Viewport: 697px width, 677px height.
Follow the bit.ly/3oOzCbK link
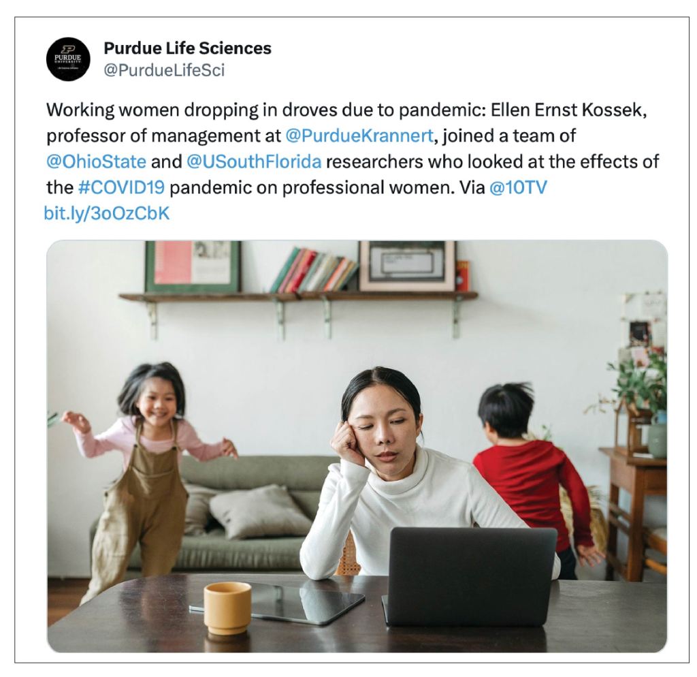107,213
